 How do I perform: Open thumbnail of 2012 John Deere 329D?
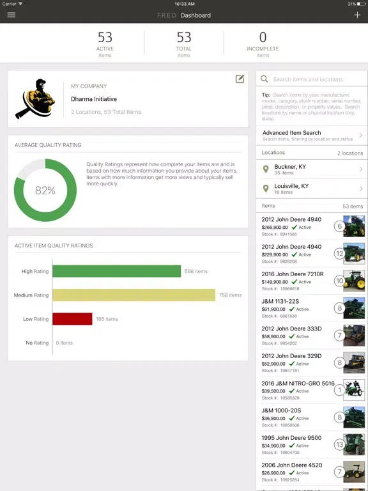pos(354,362)
